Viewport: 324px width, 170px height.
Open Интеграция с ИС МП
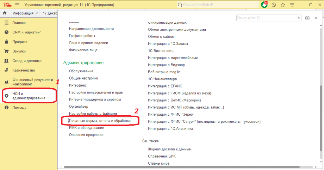(x=186, y=107)
